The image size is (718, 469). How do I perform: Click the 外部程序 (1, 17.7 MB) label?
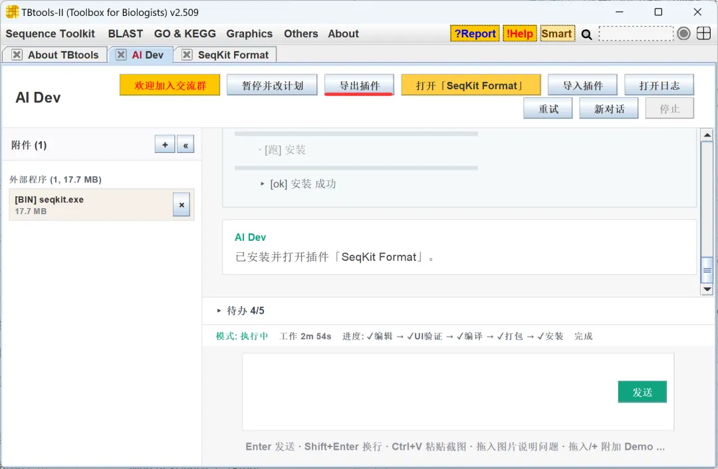tap(55, 180)
